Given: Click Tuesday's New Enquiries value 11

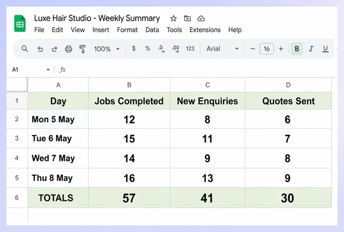Looking at the screenshot, I should coord(208,138).
